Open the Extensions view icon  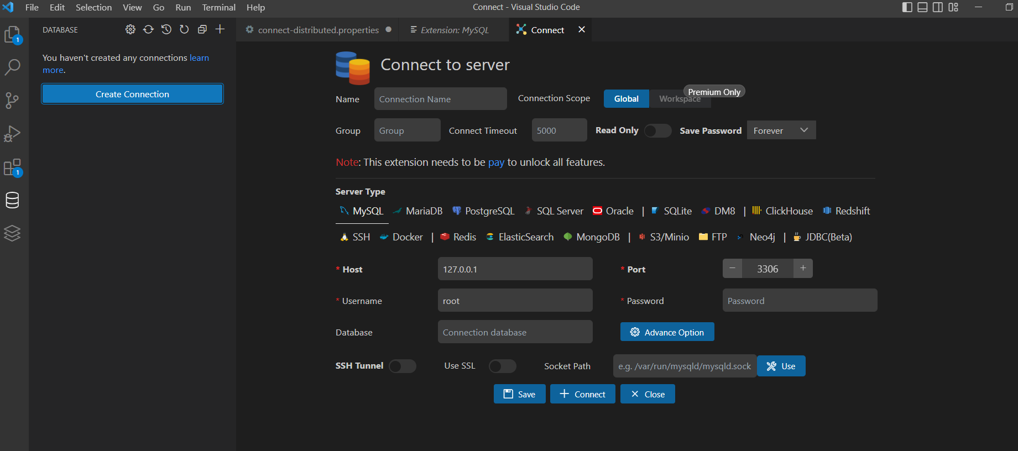(x=12, y=167)
